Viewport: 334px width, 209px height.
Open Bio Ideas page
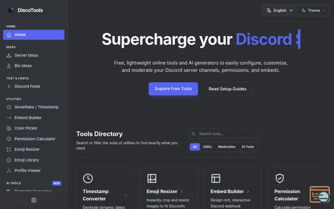coord(34,66)
